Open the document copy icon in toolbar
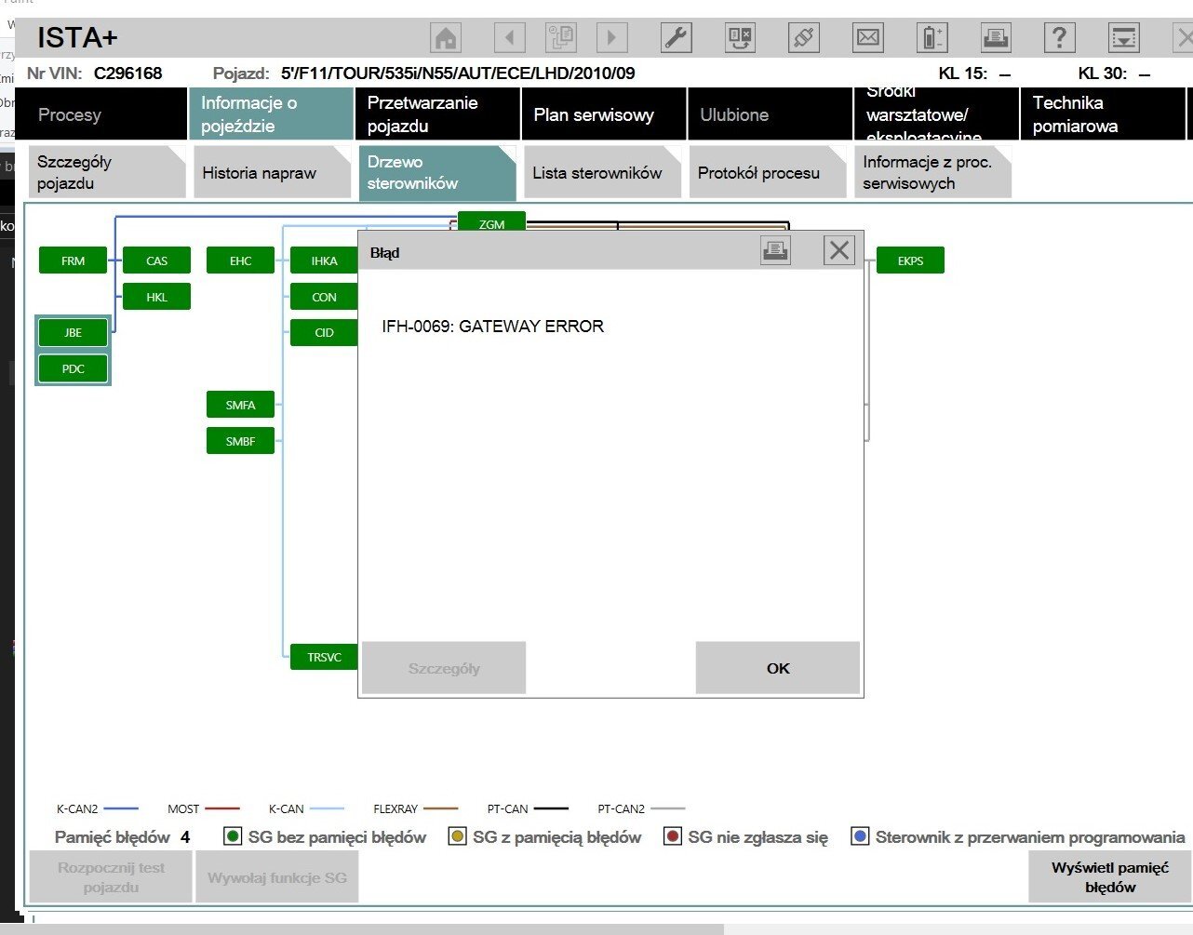Image resolution: width=1193 pixels, height=935 pixels. point(561,38)
